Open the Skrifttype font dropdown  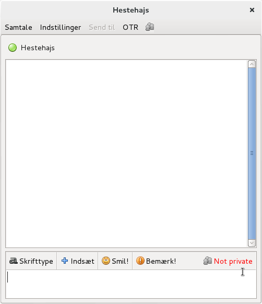pos(31,261)
